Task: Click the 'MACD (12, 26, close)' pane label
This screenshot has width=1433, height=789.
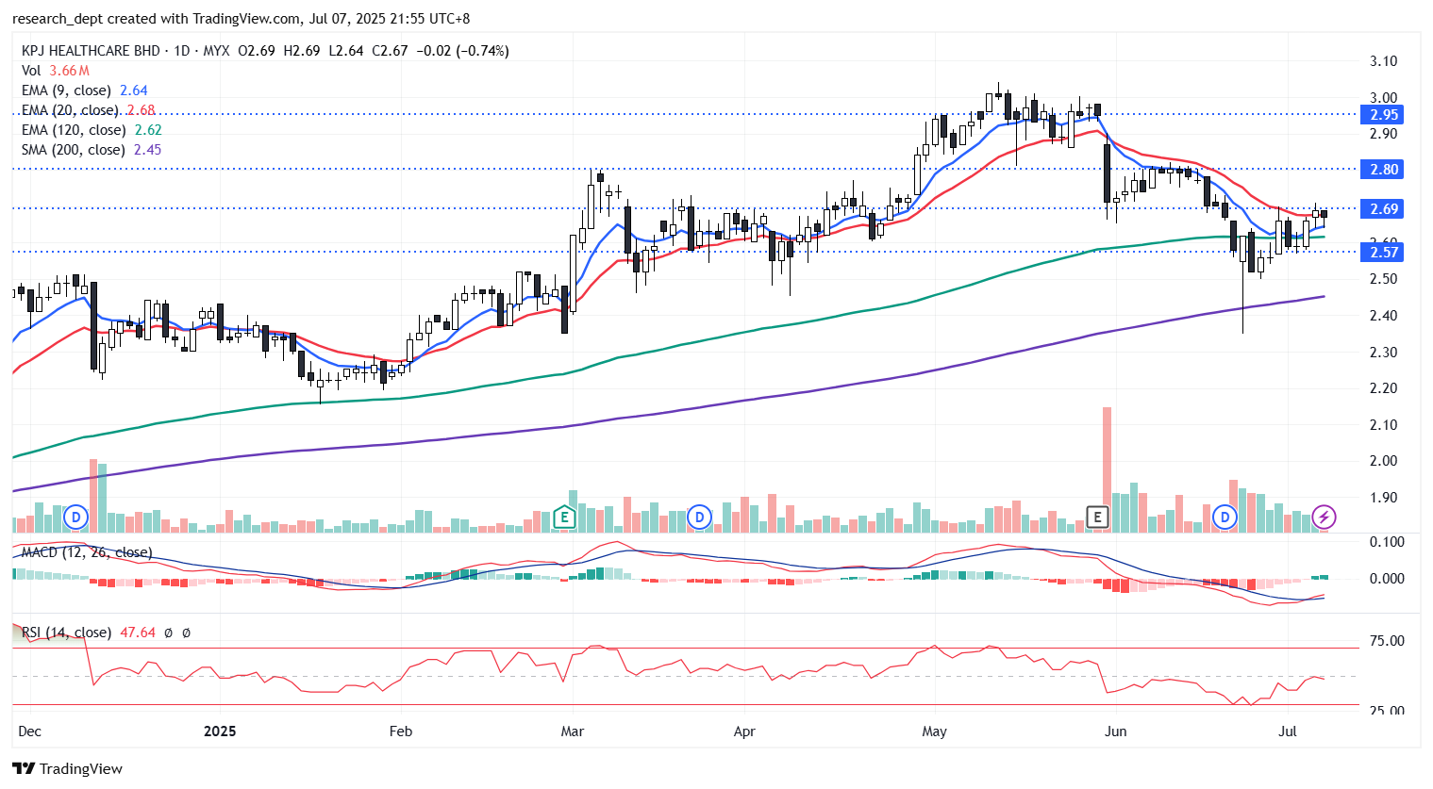Action: click(x=87, y=552)
